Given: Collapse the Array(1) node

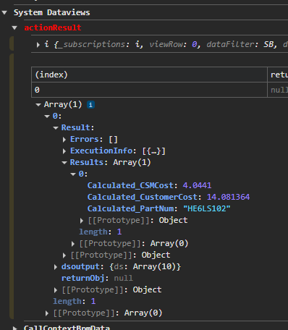Looking at the screenshot, I should click(38, 105).
